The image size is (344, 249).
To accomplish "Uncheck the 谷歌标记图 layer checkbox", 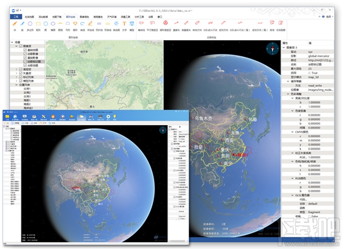I will tap(25, 61).
